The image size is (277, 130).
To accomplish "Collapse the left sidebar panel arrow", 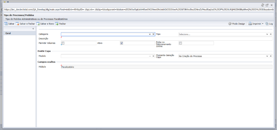I will pos(33,29).
